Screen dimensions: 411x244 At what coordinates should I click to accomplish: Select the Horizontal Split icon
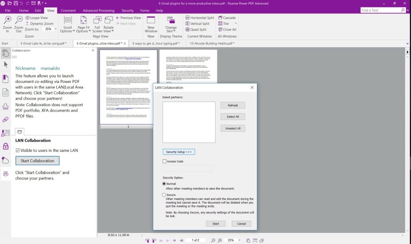click(187, 18)
